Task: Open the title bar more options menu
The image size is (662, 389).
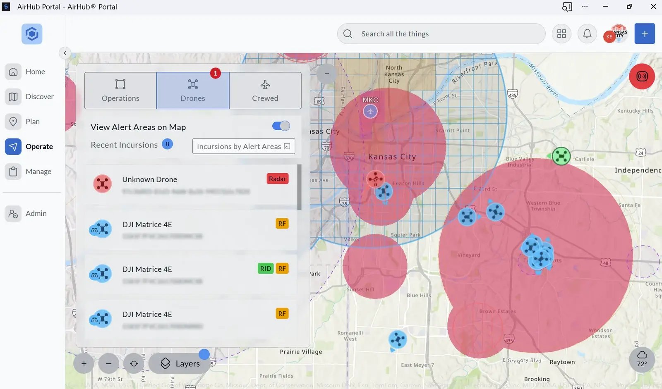Action: (585, 7)
